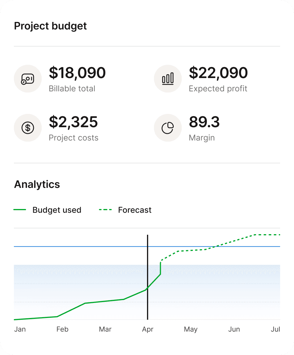Viewport: 294px width, 355px height.
Task: Click the 89.3 margin figure
Action: [x=204, y=122]
